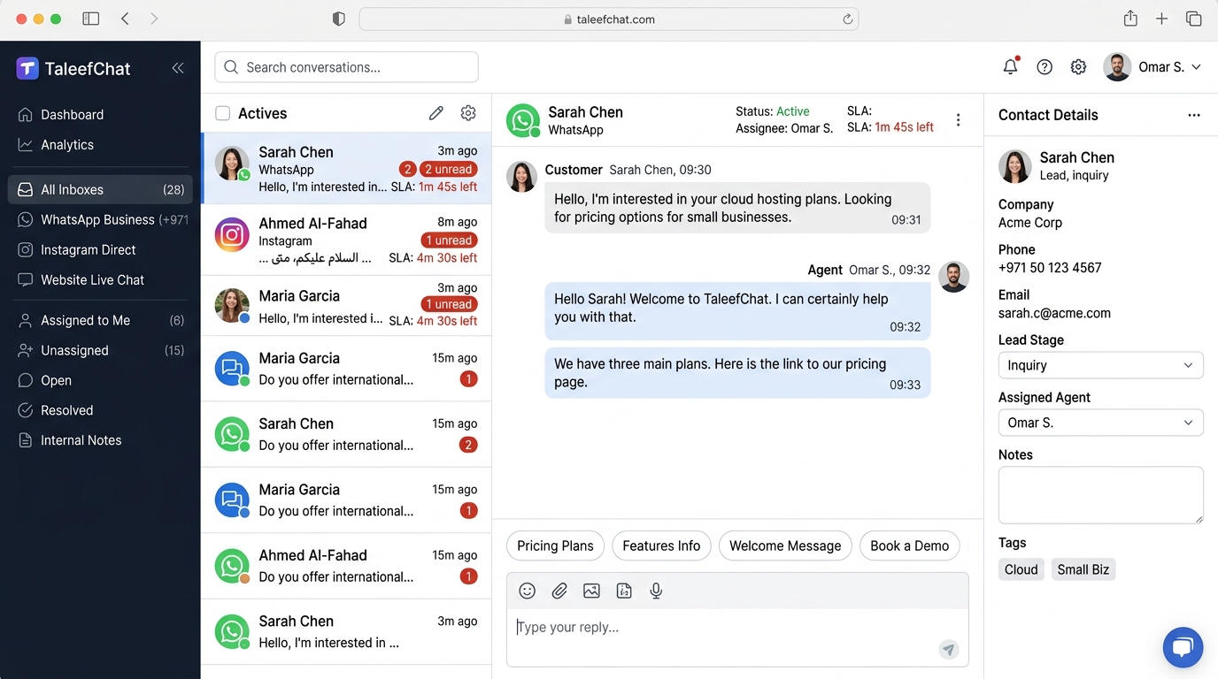This screenshot has width=1218, height=679.
Task: Insert the Welcome Message quick reply
Action: (x=785, y=545)
